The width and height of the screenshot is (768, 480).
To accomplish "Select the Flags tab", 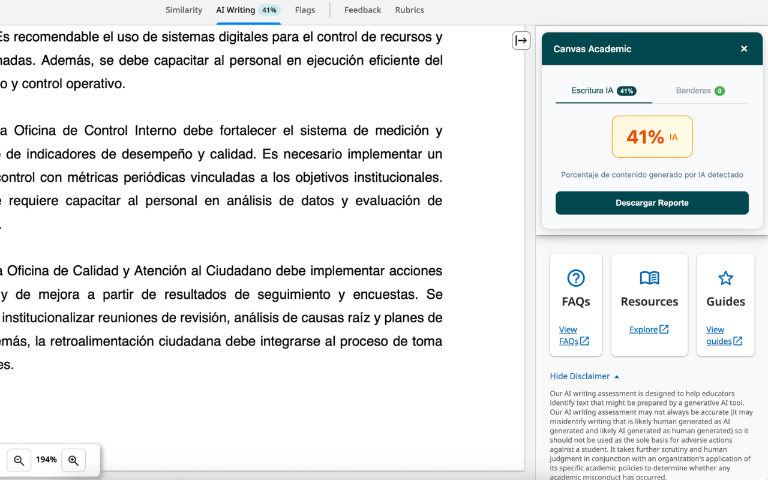I will 305,10.
